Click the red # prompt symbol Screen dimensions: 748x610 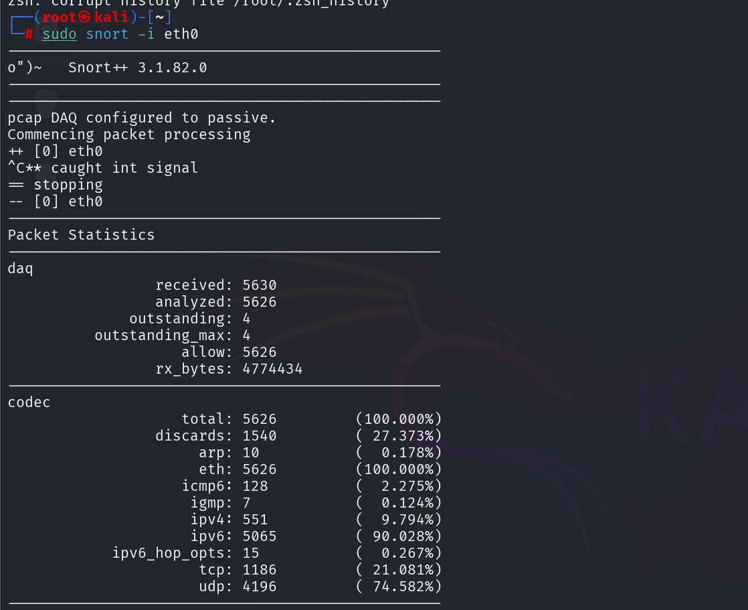click(29, 33)
